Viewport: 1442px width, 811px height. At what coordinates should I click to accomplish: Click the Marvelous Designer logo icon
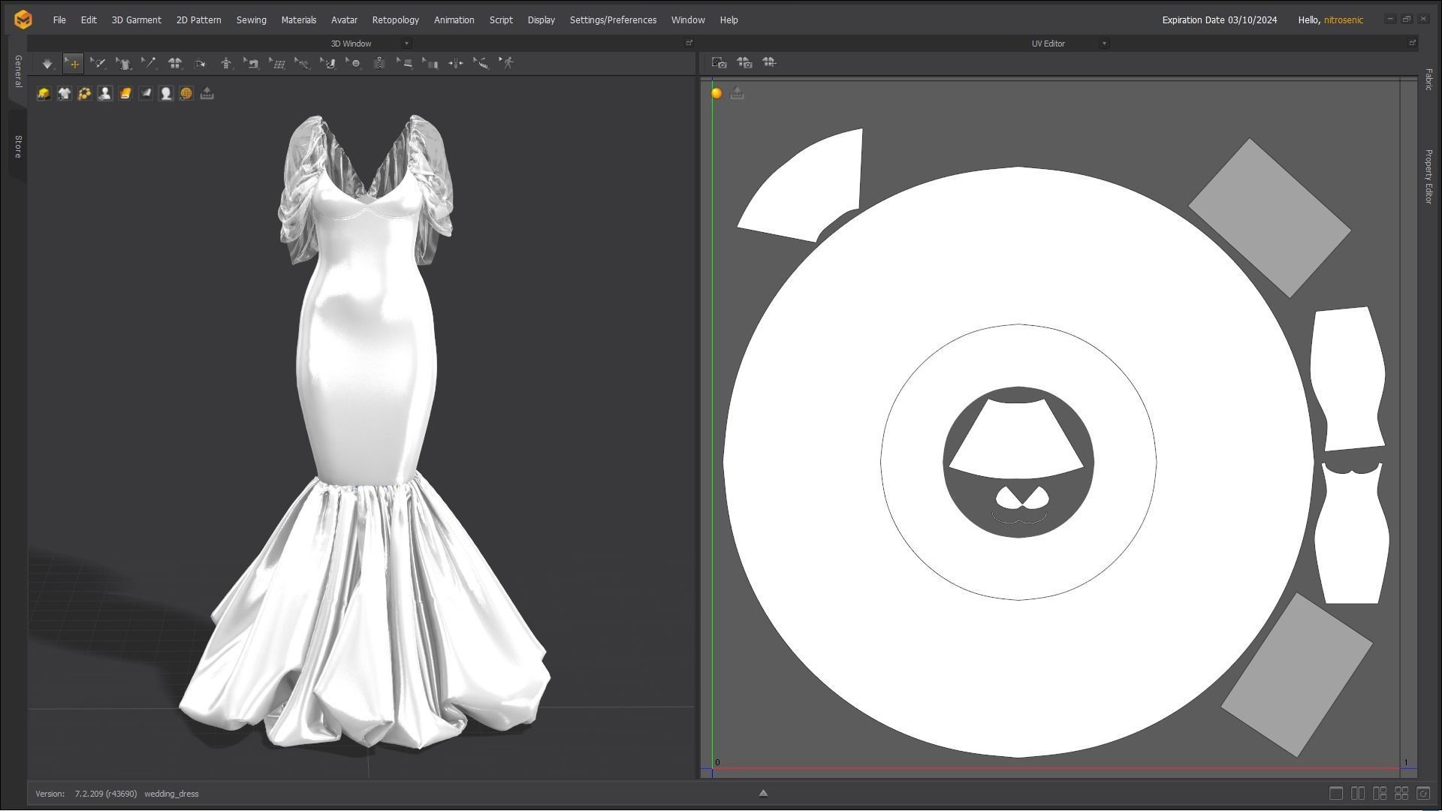click(23, 20)
